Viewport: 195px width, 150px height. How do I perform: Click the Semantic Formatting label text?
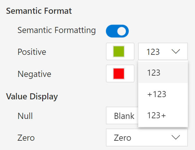click(x=57, y=30)
